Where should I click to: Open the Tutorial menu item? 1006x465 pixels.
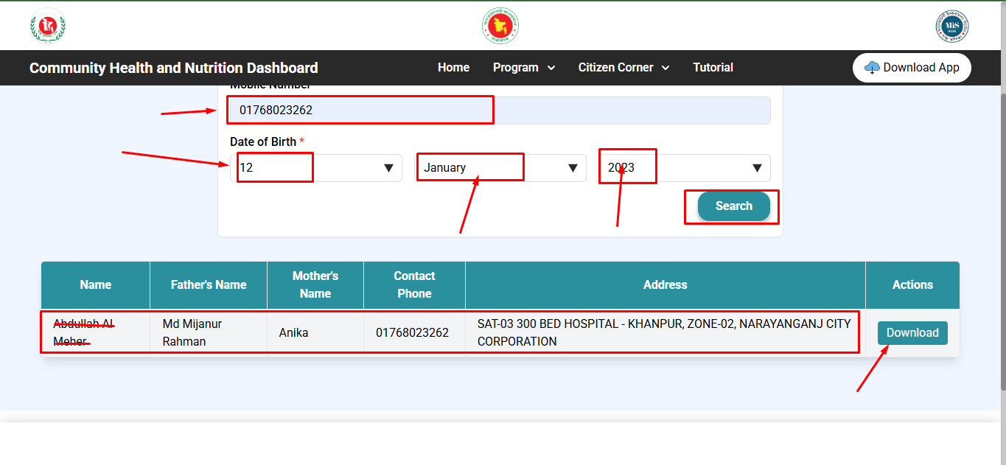(x=713, y=67)
